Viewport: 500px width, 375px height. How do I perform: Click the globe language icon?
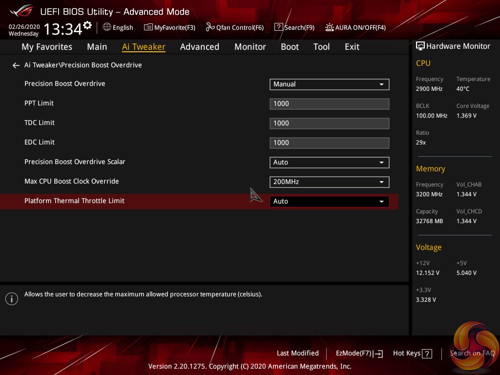coord(107,27)
